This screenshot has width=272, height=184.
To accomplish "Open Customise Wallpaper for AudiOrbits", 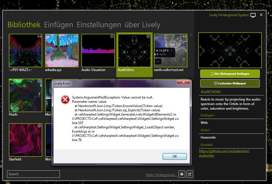I will pyautogui.click(x=230, y=83).
